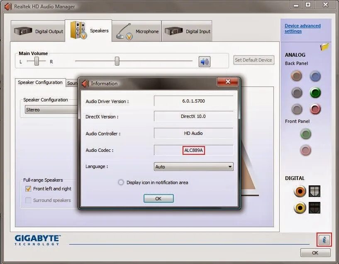Click the grey back panel jack beside green jack
339x264 pixels.
point(297,93)
